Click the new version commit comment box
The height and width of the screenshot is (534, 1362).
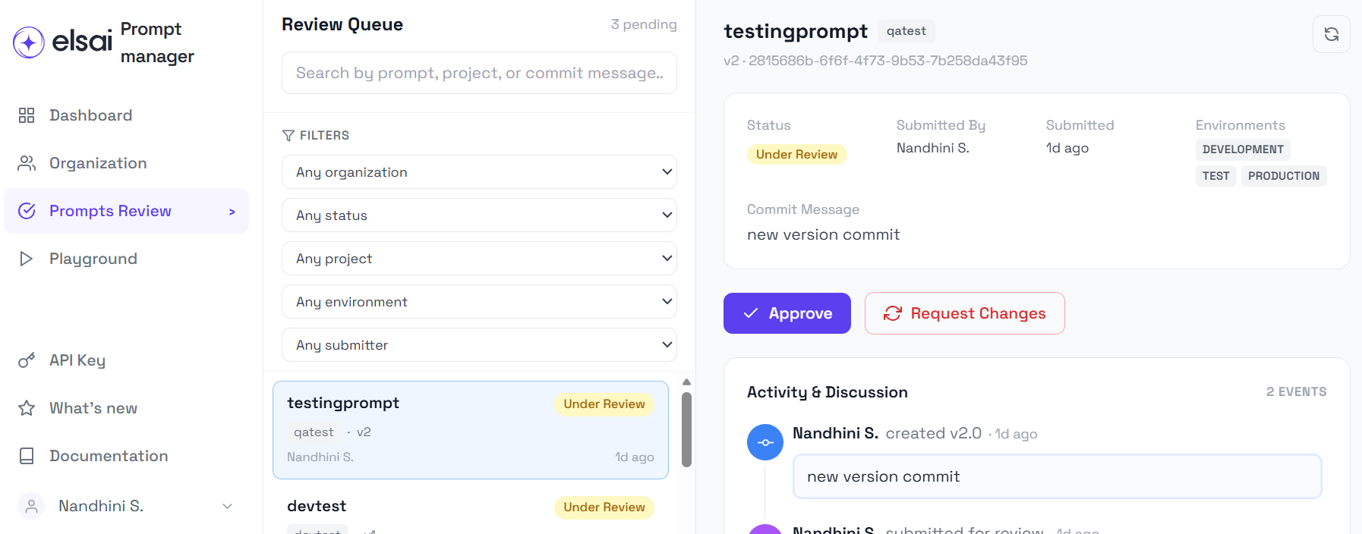coord(1058,476)
